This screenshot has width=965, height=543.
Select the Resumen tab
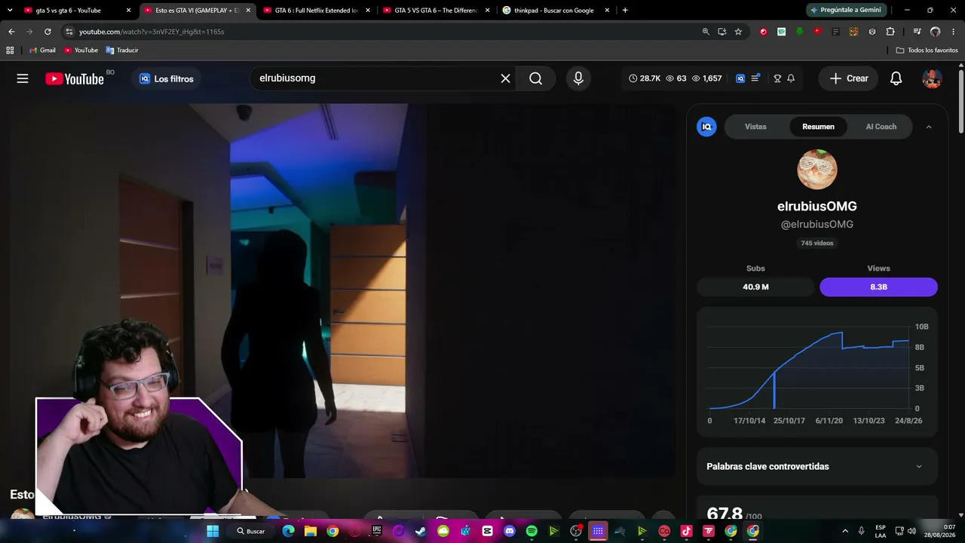(818, 127)
